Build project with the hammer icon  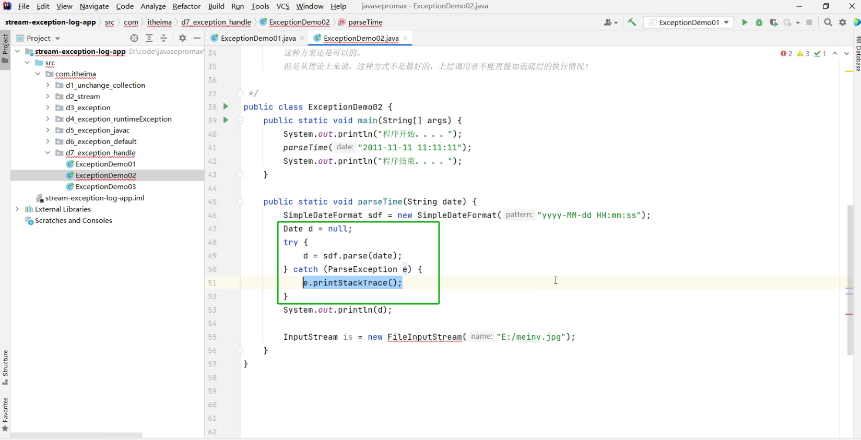click(632, 22)
